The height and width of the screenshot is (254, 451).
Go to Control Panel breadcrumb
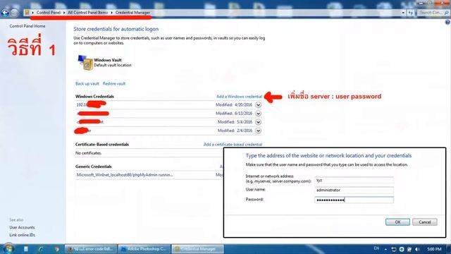pos(49,13)
